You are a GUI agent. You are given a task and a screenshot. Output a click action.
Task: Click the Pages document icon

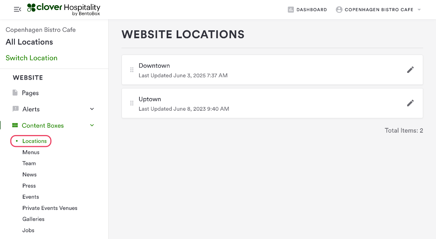click(15, 92)
